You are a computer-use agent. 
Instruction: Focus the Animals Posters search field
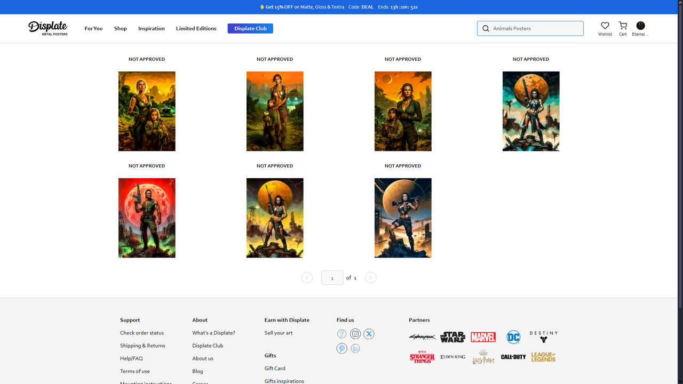click(x=530, y=28)
